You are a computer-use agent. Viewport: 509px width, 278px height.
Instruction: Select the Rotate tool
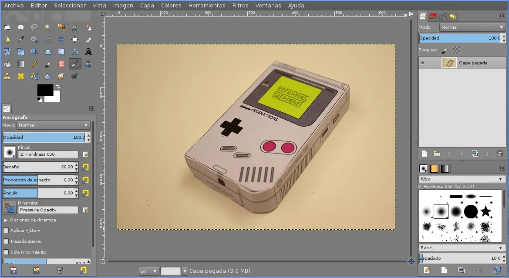coord(7,52)
